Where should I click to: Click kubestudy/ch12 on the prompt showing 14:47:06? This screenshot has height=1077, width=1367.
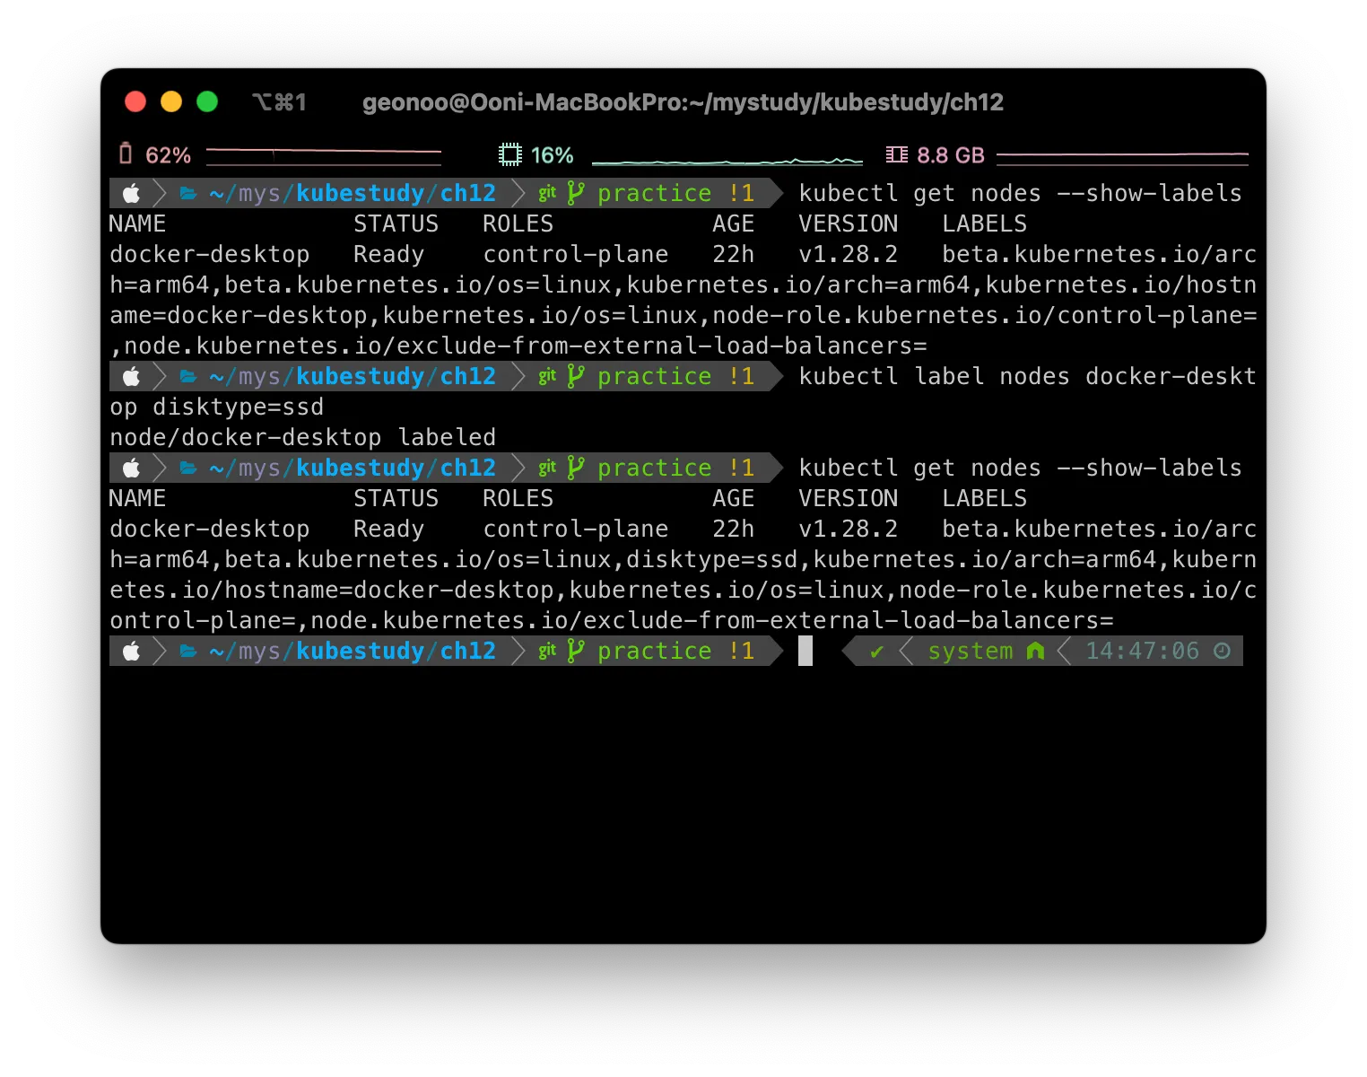coord(396,652)
